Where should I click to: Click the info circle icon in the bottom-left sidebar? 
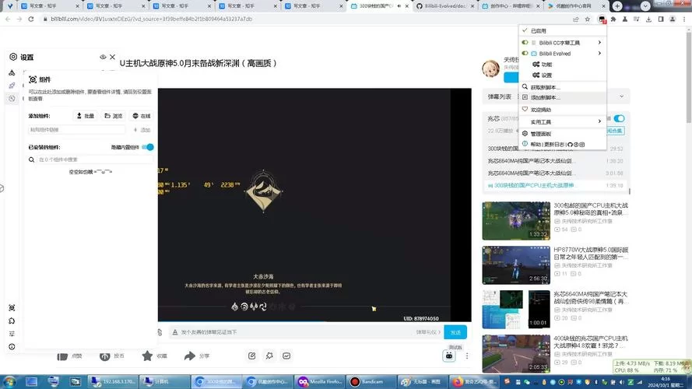(x=12, y=347)
